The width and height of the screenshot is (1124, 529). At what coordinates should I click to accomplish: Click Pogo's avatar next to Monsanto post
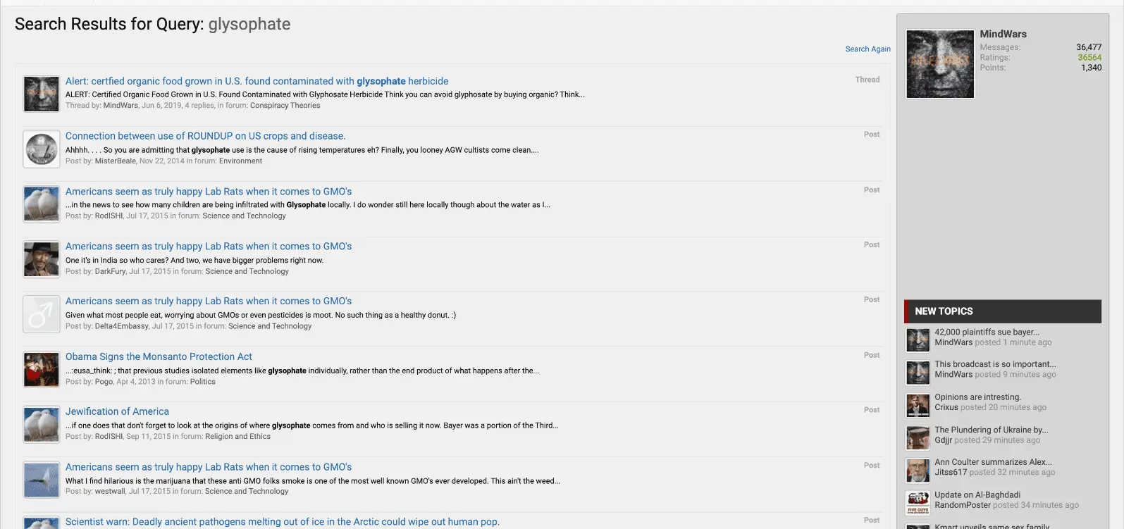(41, 370)
